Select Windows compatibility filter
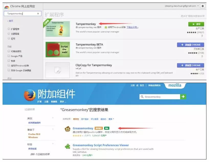 click(33, 137)
